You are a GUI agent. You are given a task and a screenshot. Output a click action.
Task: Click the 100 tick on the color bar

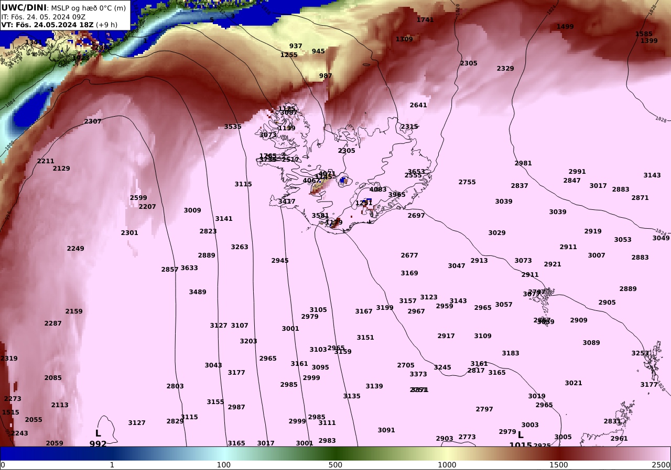coord(224,465)
